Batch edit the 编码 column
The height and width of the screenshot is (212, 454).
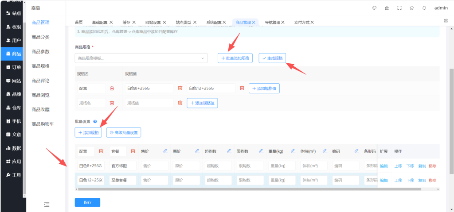(356, 151)
